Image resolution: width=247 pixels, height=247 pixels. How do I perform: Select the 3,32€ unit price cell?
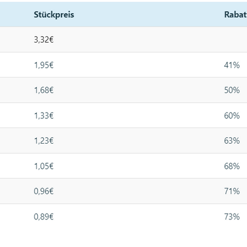pos(44,40)
